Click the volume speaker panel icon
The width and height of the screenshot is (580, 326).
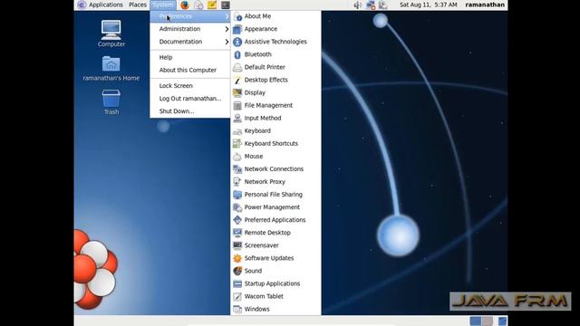[x=357, y=5]
